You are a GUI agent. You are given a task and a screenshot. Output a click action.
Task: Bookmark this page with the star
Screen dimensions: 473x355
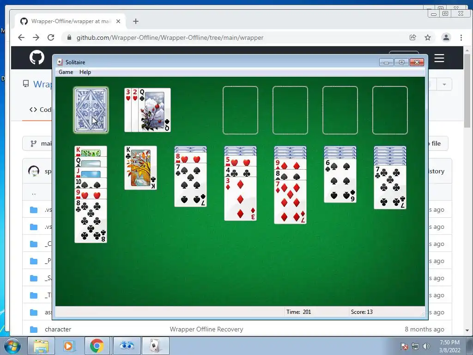(x=428, y=37)
